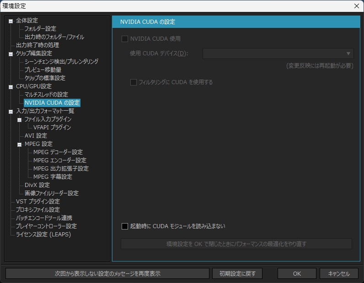Open DivX 設定 page
Screen dimensions: 364x283
click(37, 185)
